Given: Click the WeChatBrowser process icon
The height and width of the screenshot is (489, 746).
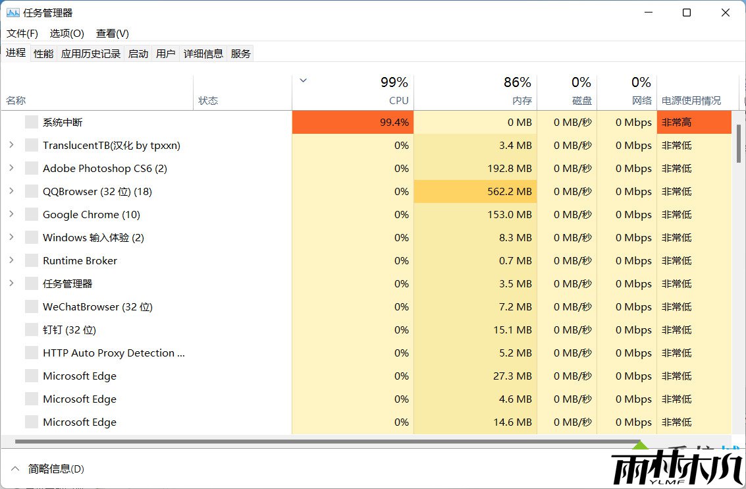Looking at the screenshot, I should 32,306.
